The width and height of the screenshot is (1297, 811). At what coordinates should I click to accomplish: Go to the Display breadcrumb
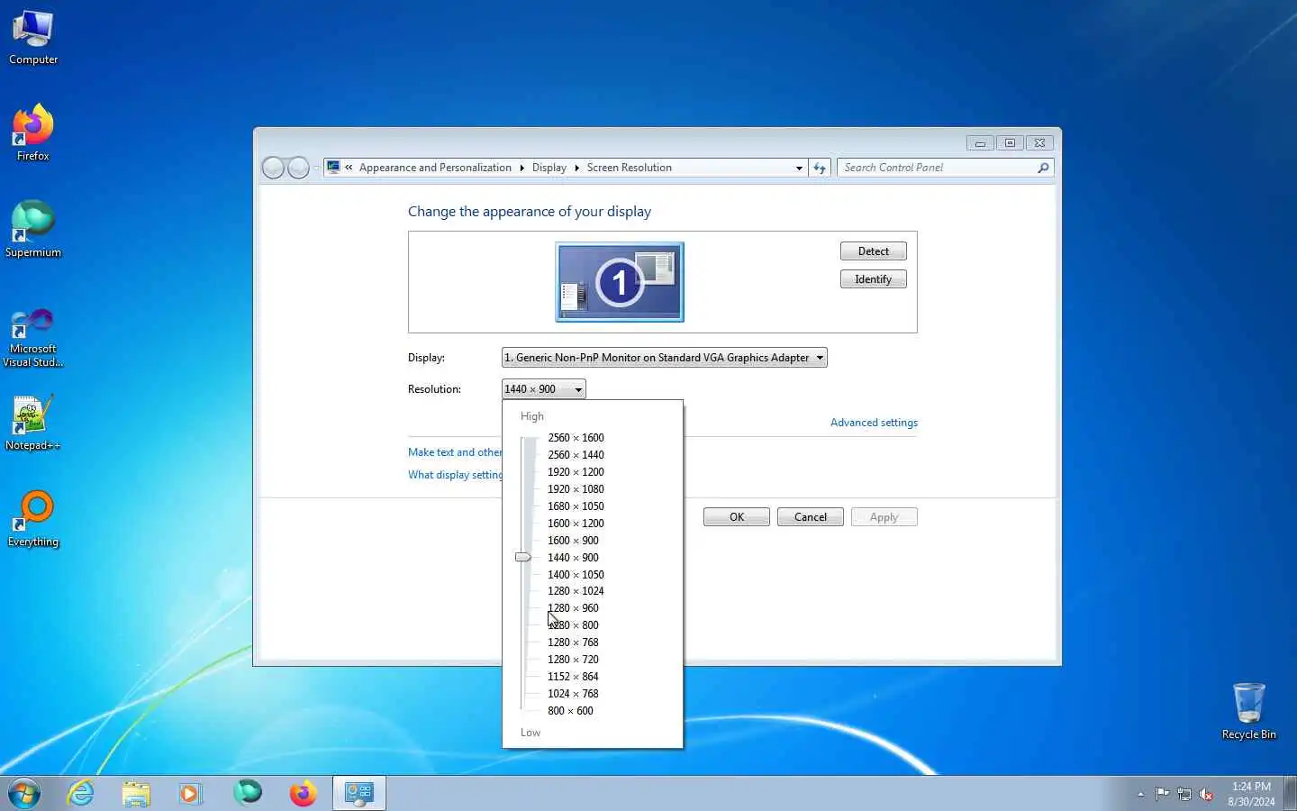tap(549, 168)
